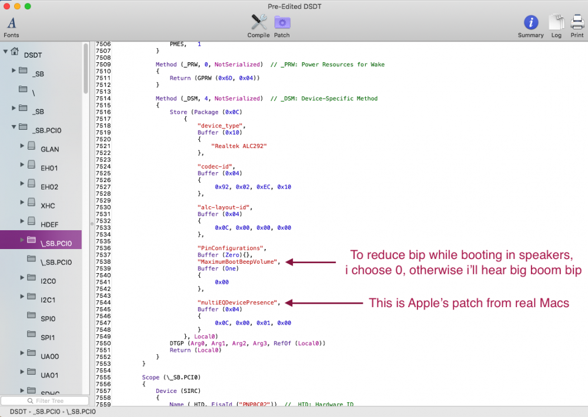The width and height of the screenshot is (588, 417).
Task: Click Scope (\_SB.PCI0) code line
Action: tap(171, 377)
